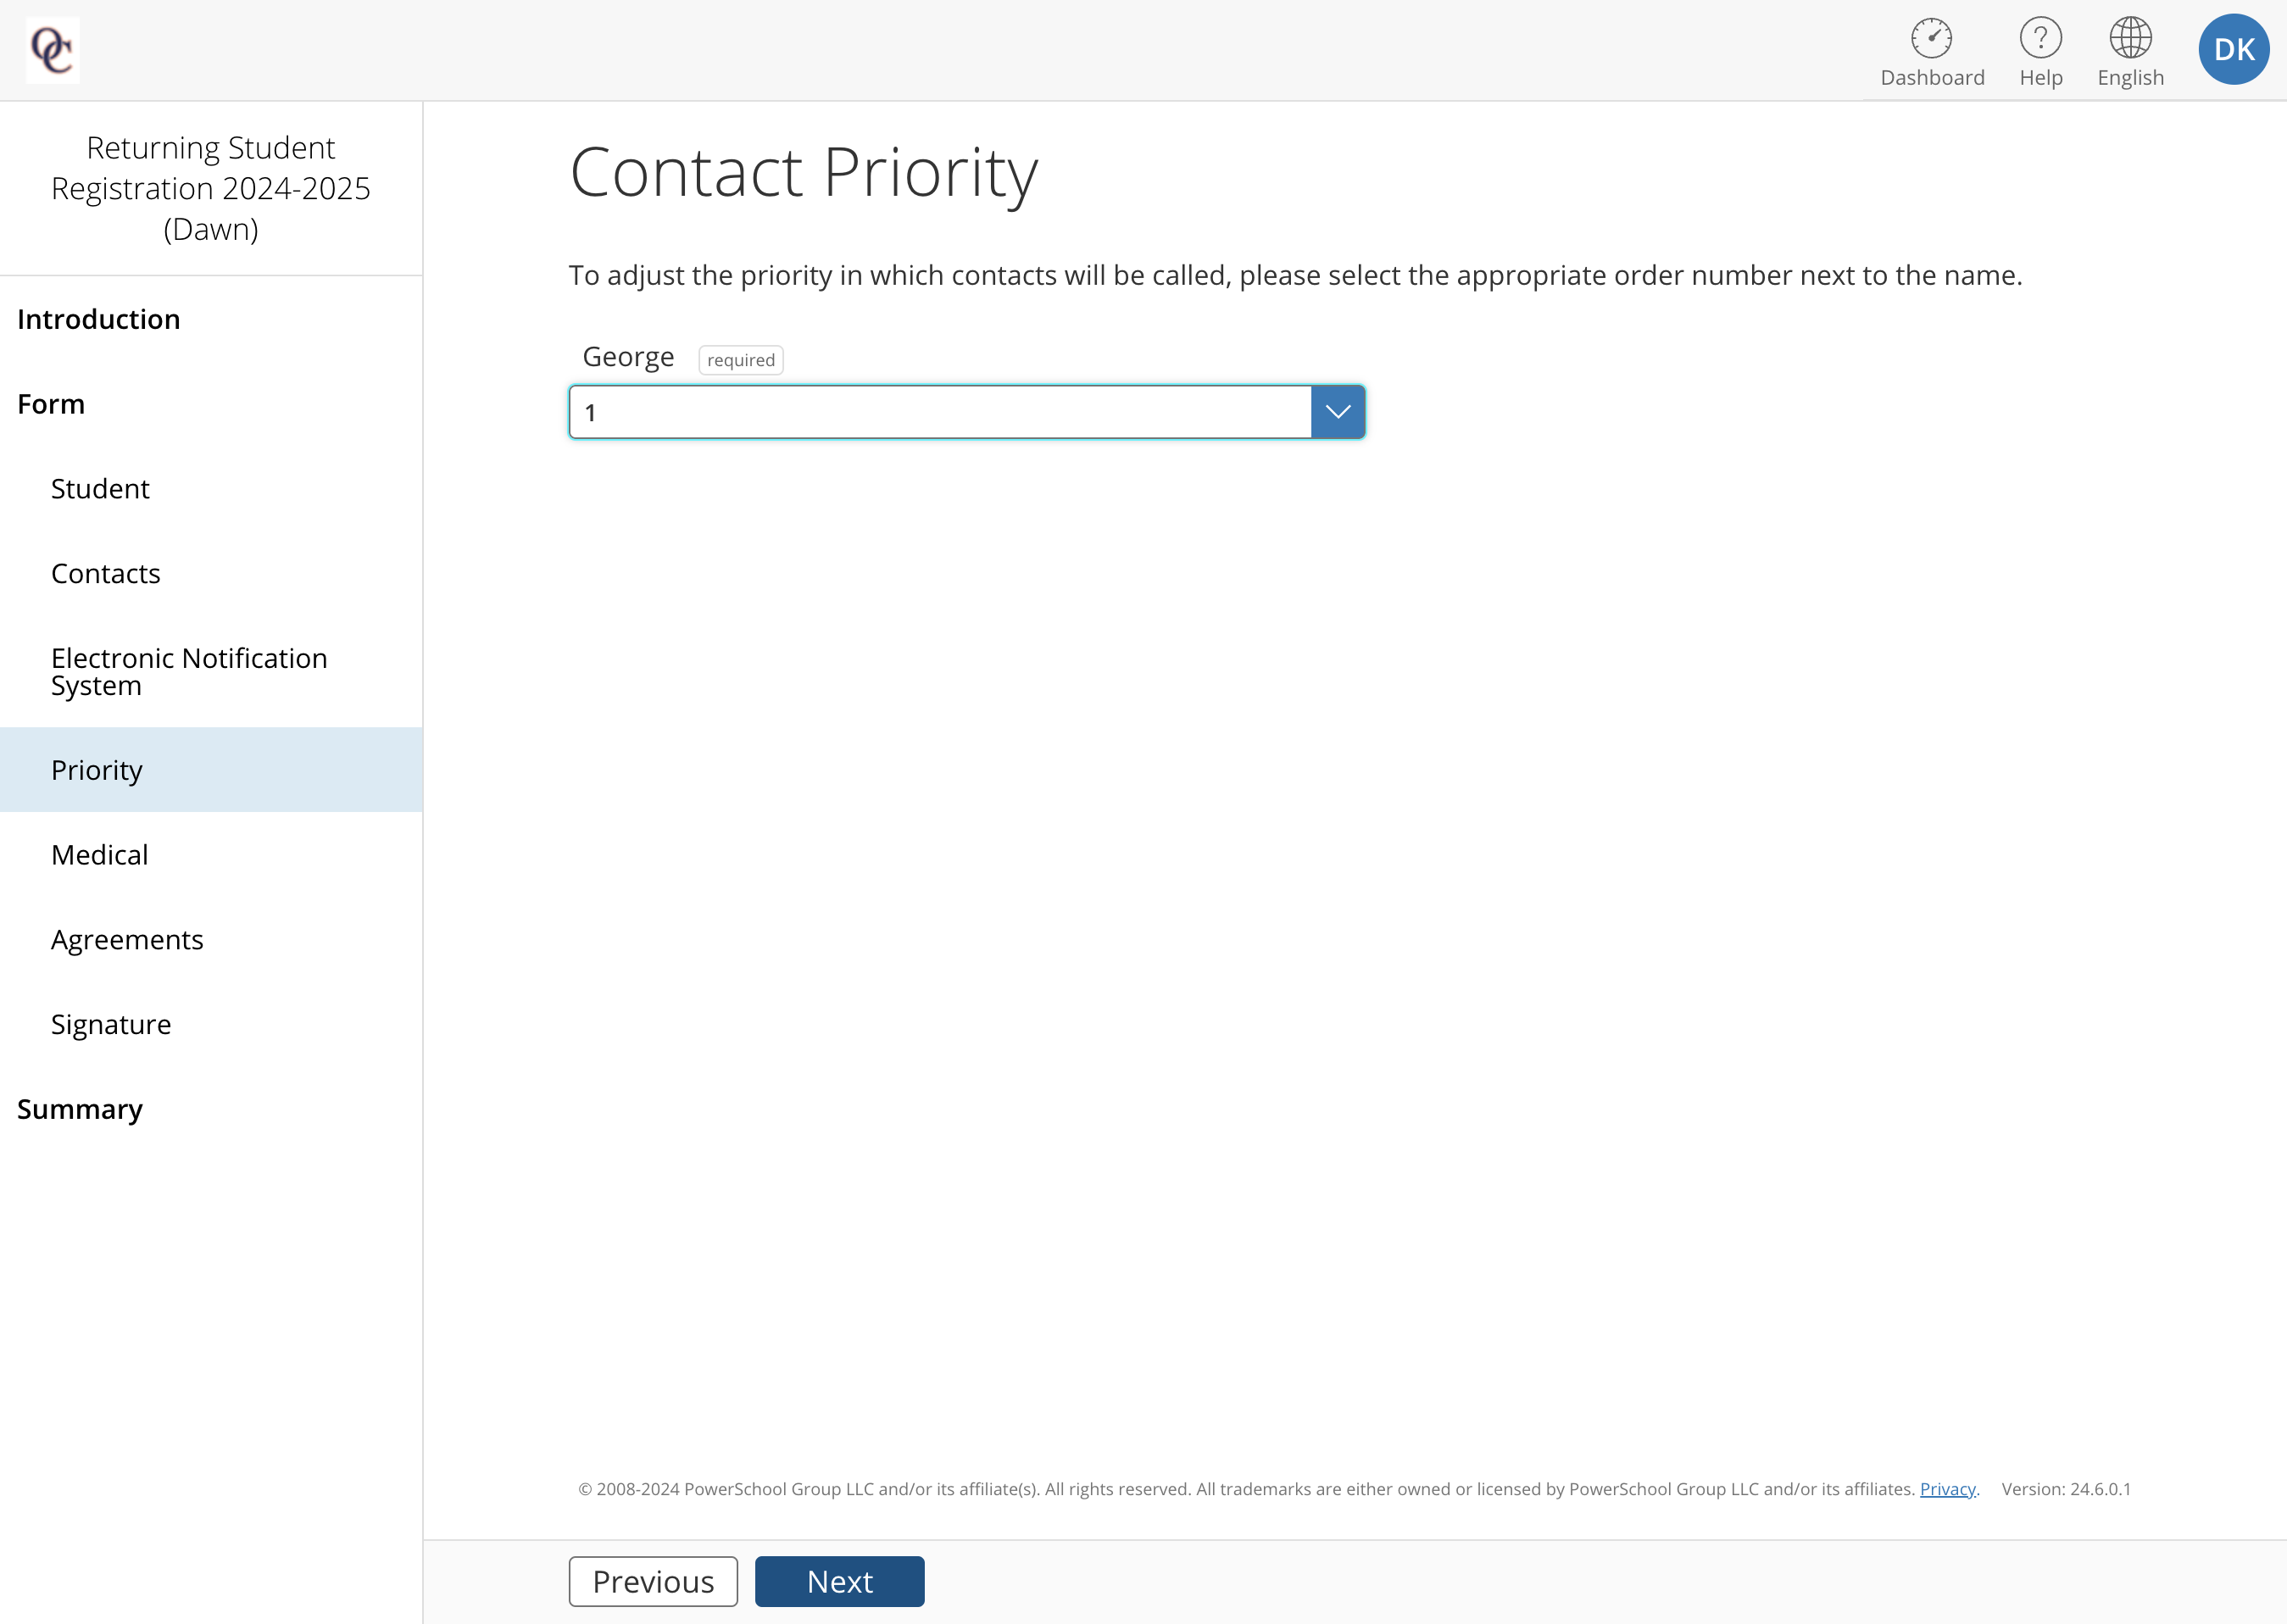This screenshot has height=1624, width=2287.
Task: Go to the Signature page
Action: (111, 1025)
